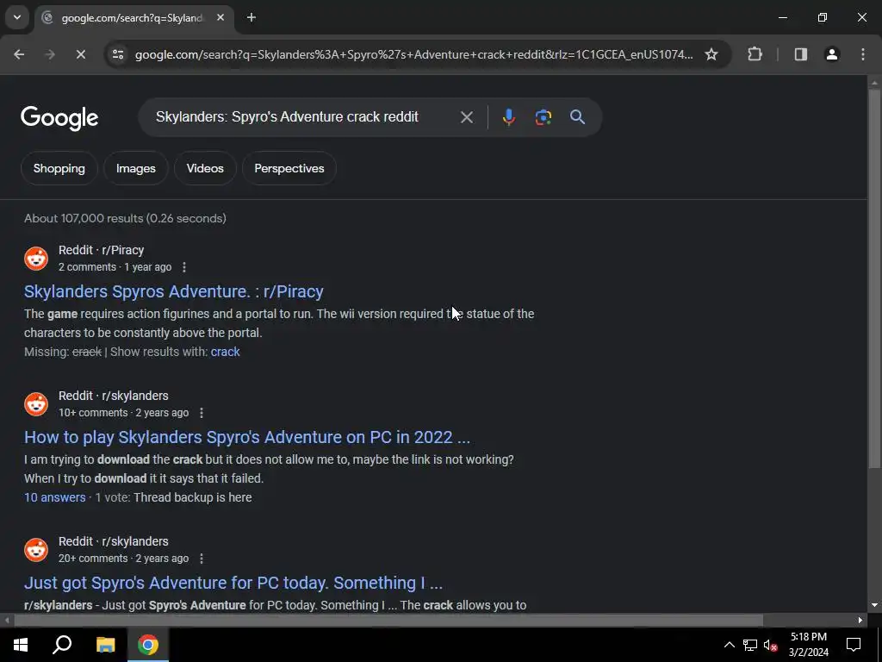Click Reddit favicon of 20+ comments result

[x=36, y=550]
